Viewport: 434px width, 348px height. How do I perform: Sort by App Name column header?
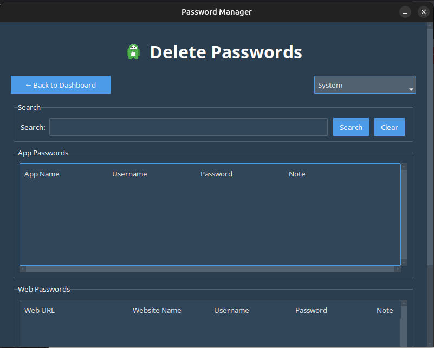42,174
